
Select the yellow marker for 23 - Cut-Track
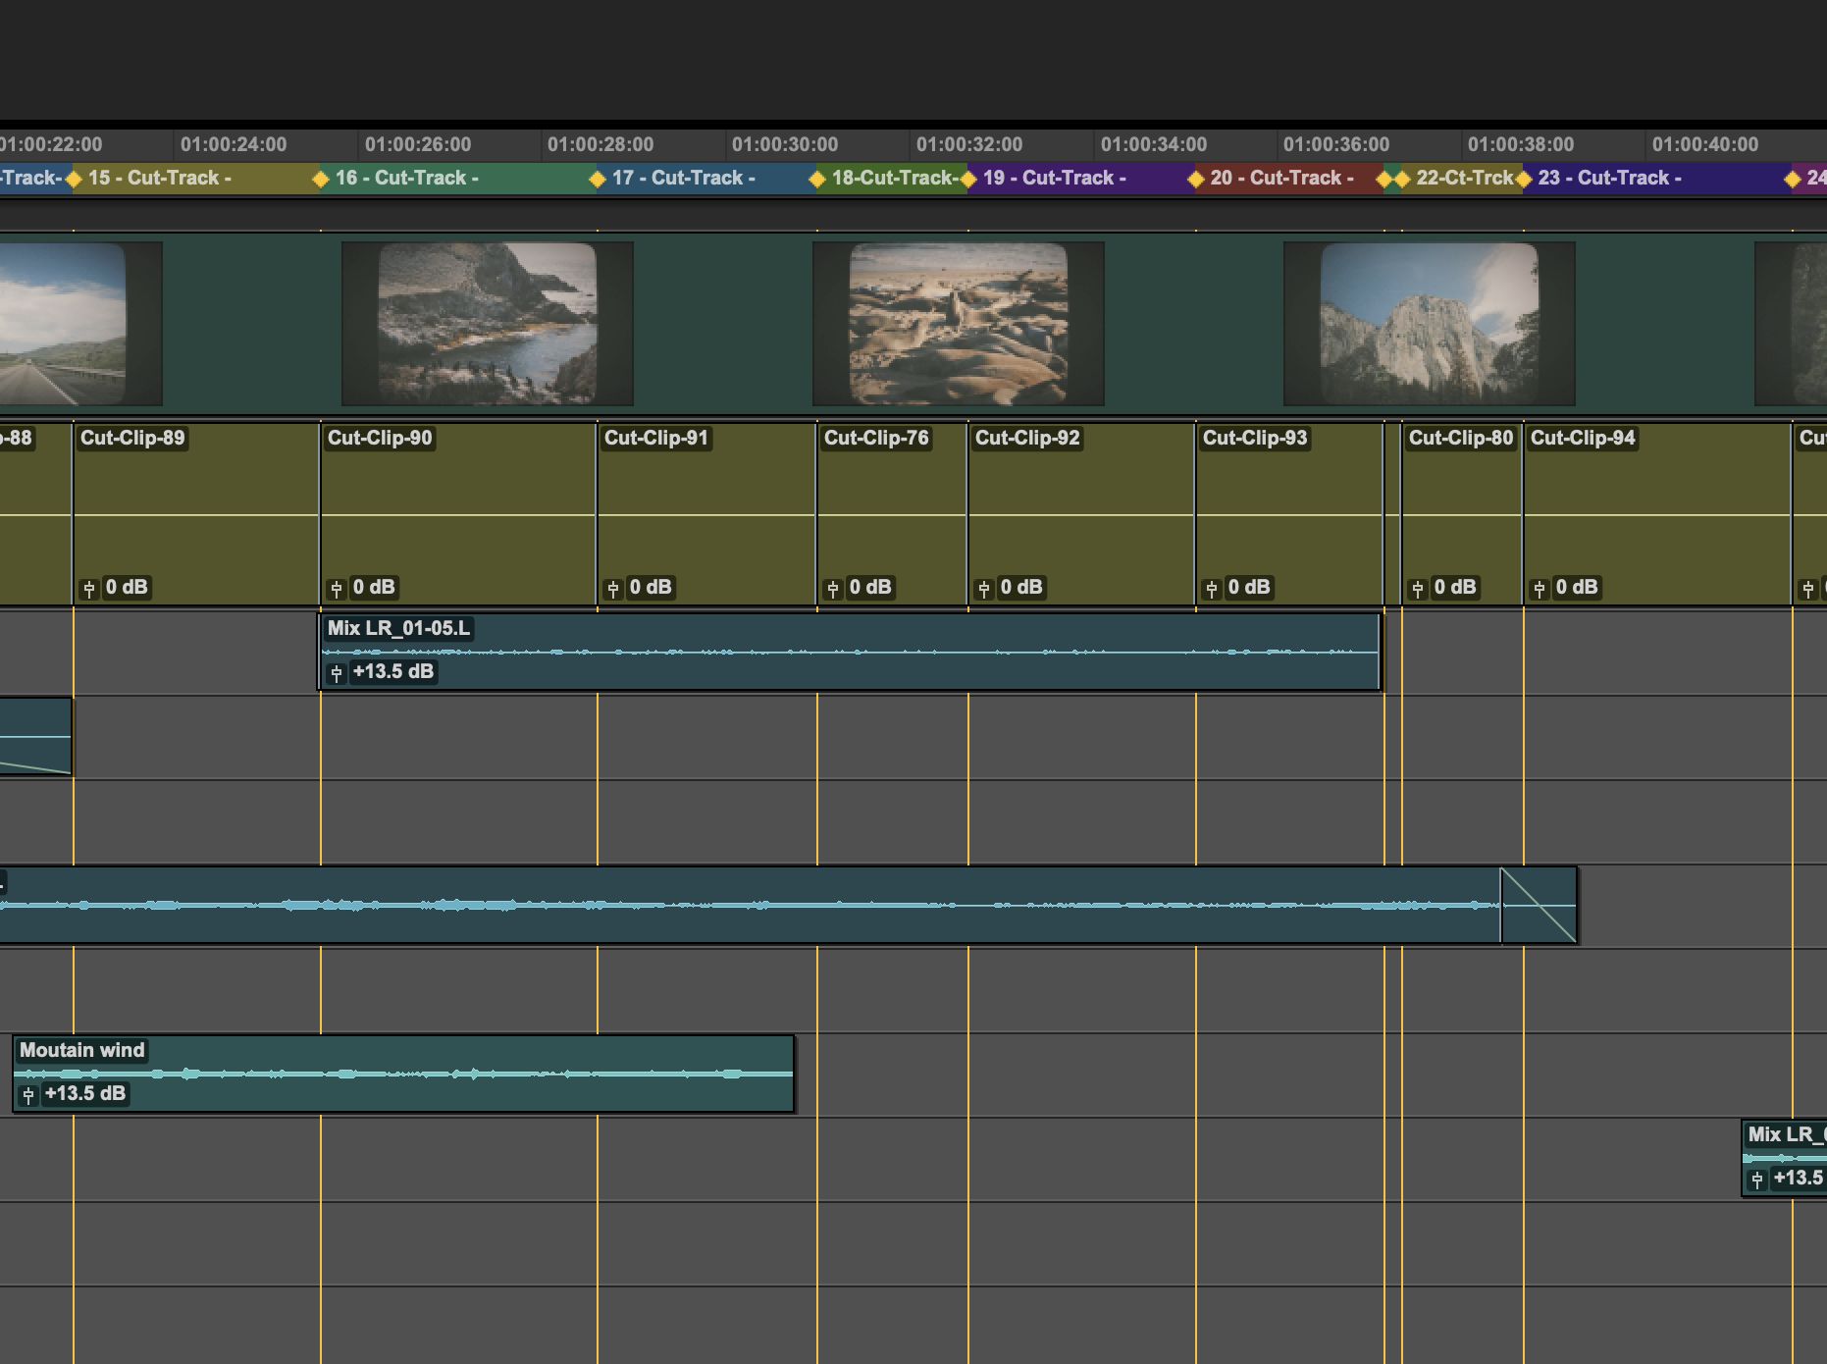(1524, 179)
